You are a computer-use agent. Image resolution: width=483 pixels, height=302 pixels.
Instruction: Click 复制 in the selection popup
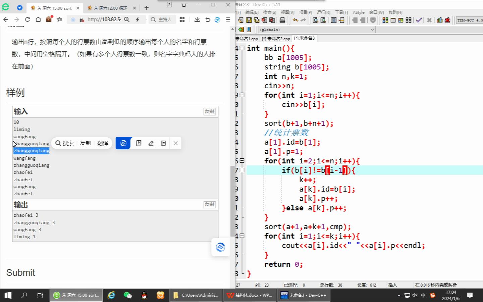click(x=85, y=143)
